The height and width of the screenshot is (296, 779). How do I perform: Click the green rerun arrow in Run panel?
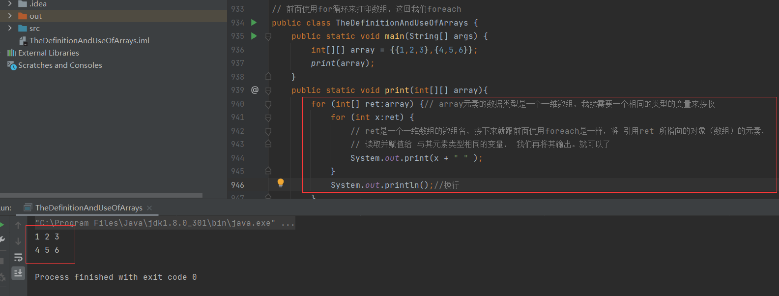pos(2,225)
